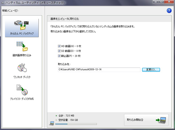Click the 取り込み先 path field
The height and width of the screenshot is (130, 175).
[99, 70]
